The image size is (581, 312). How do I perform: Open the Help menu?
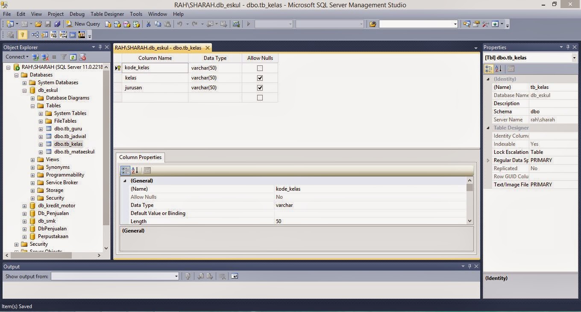(178, 14)
